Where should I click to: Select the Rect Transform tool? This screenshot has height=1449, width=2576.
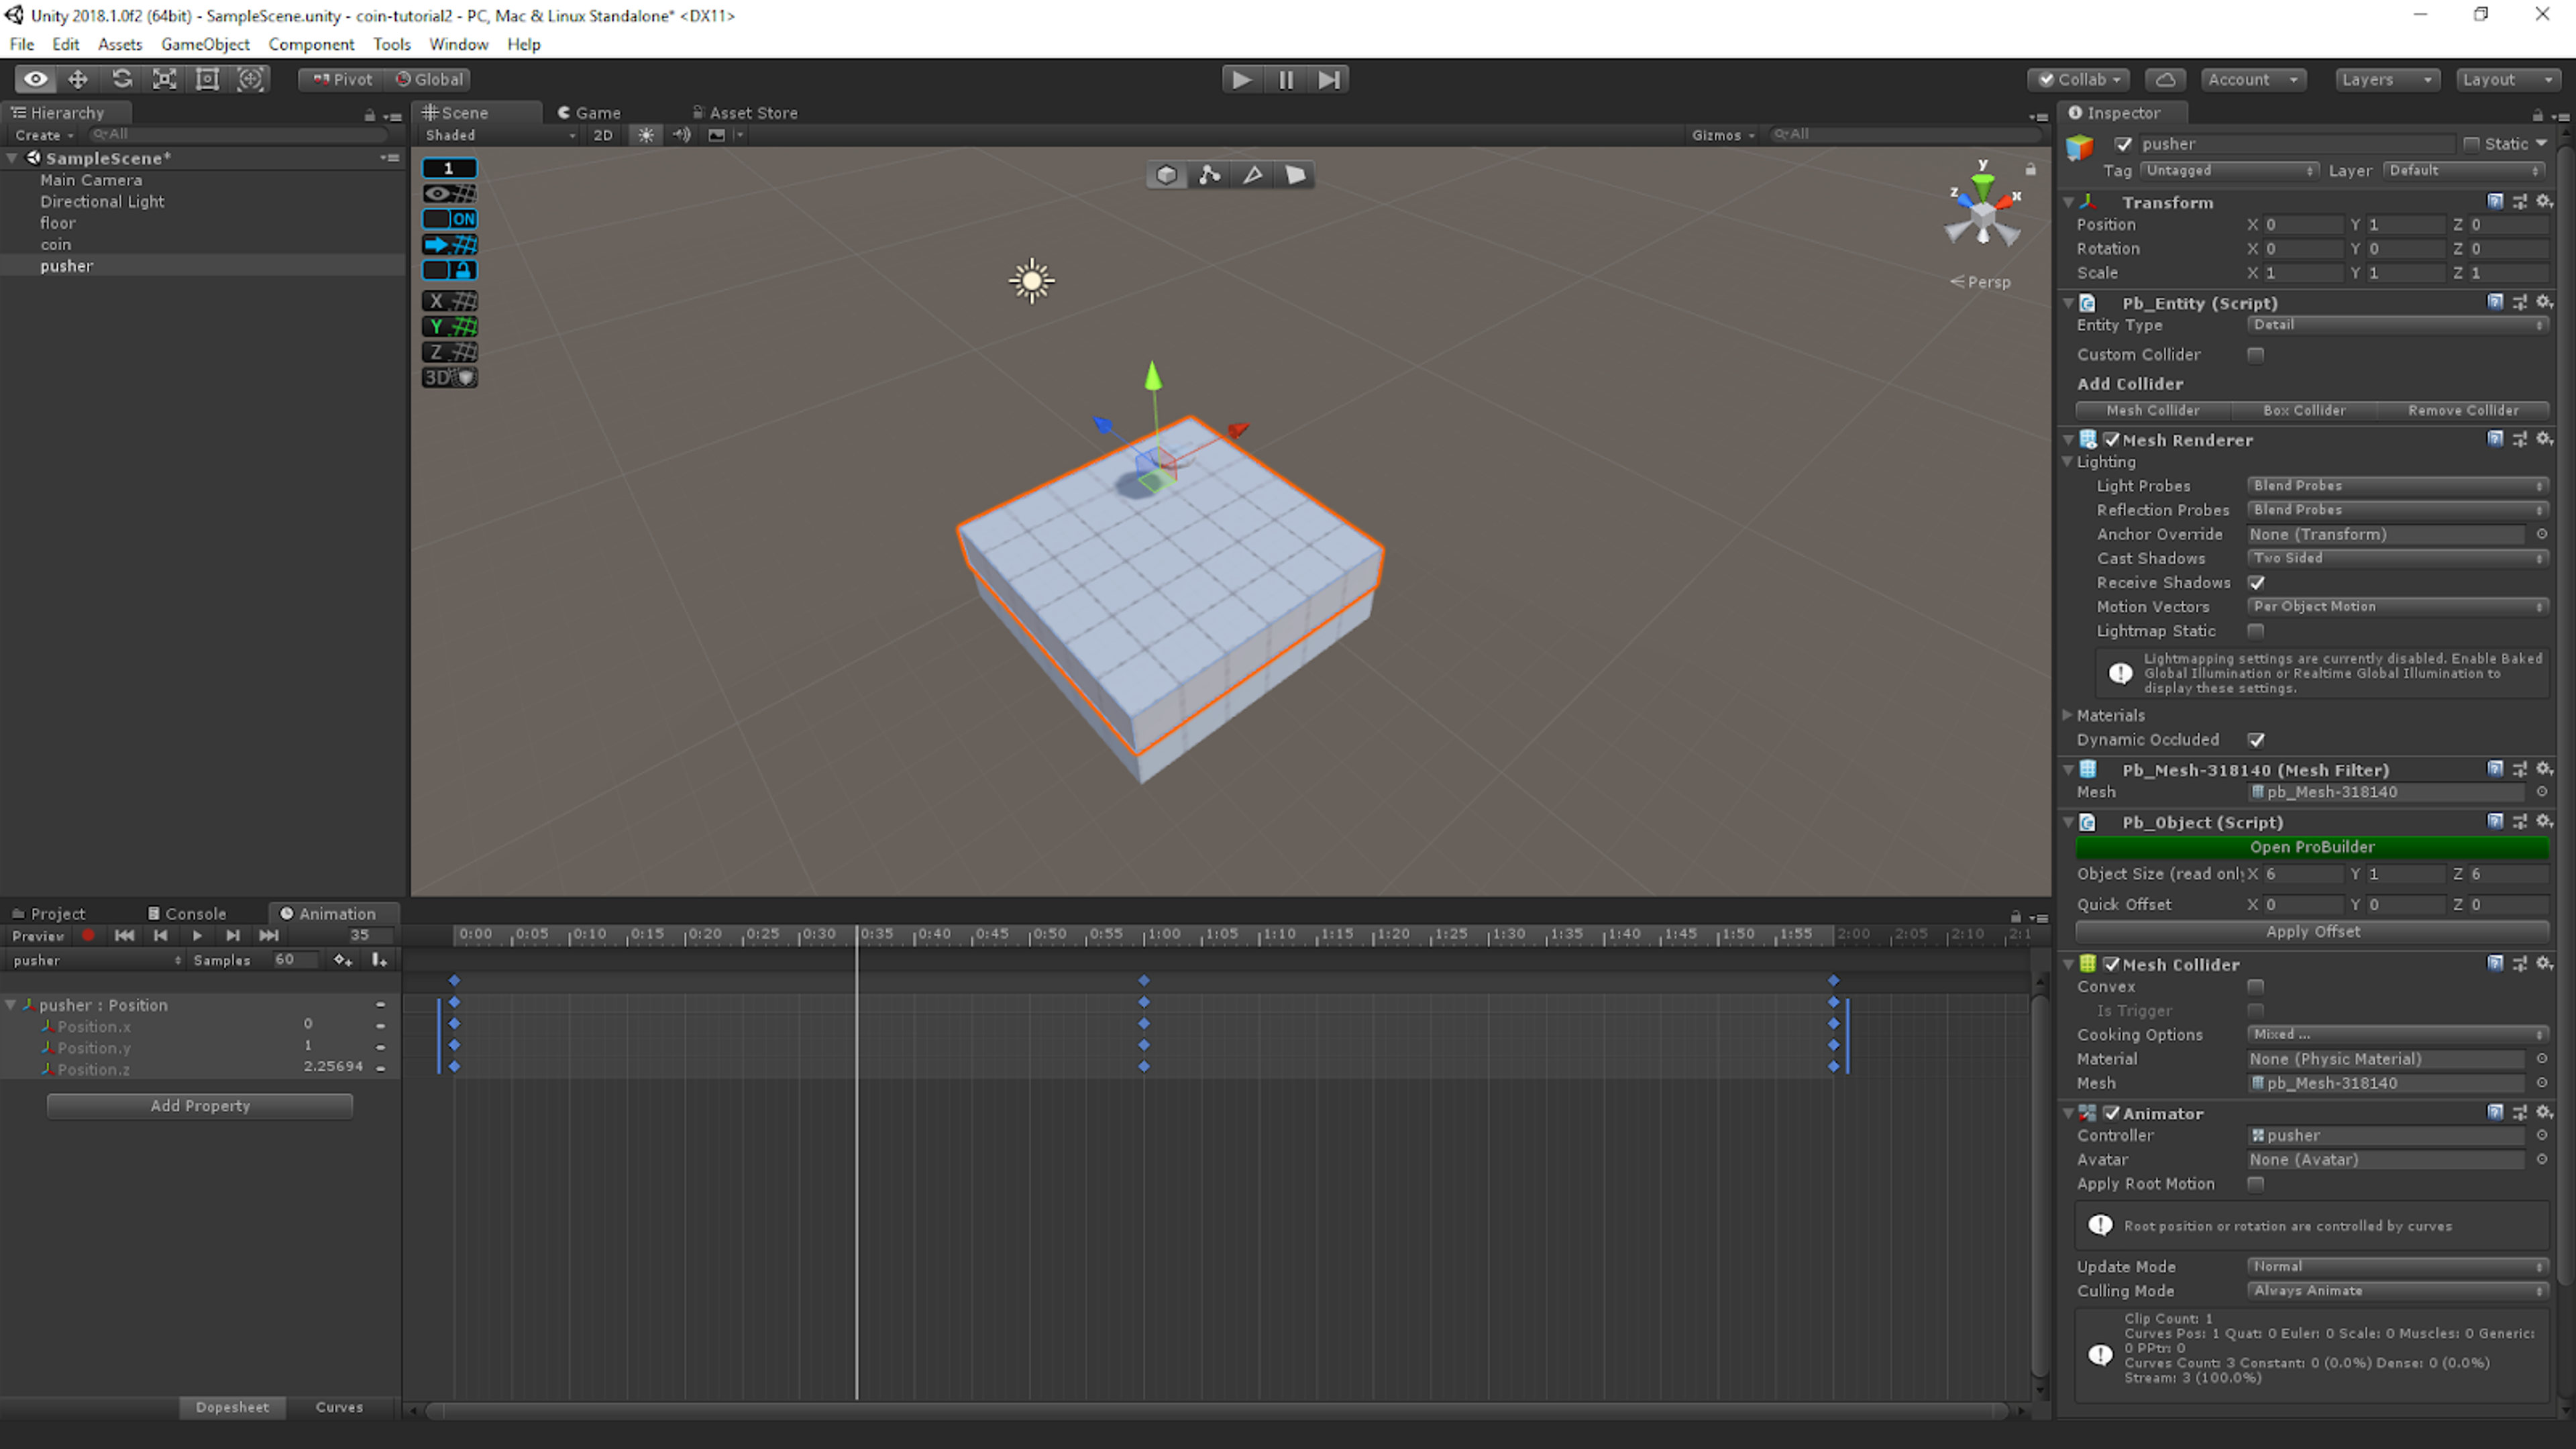(207, 79)
